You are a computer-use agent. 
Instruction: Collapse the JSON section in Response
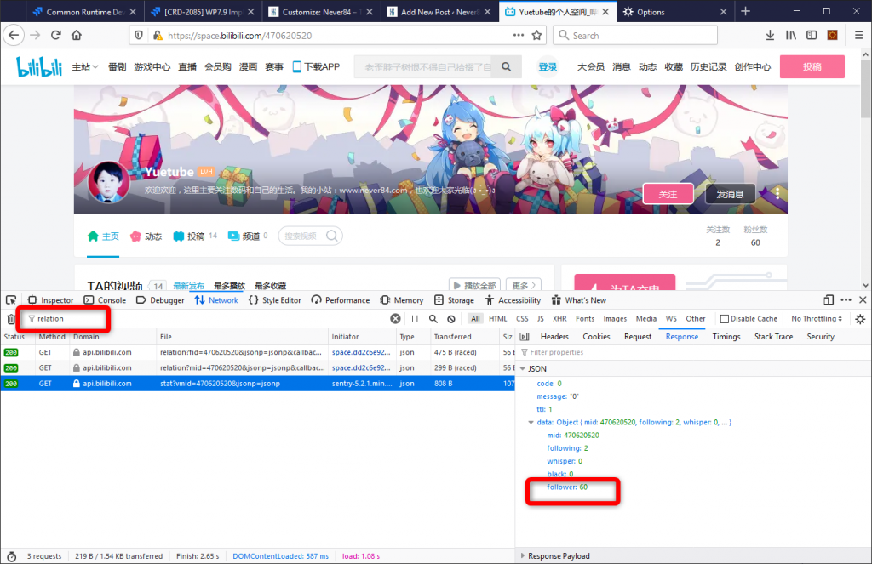524,368
